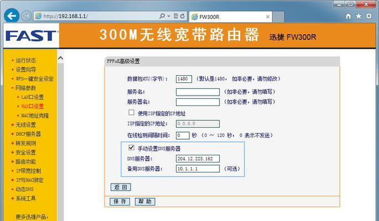Screen dimensions: 379x221
Task: Open MAC地址克隆 submenu item
Action: [x=35, y=115]
